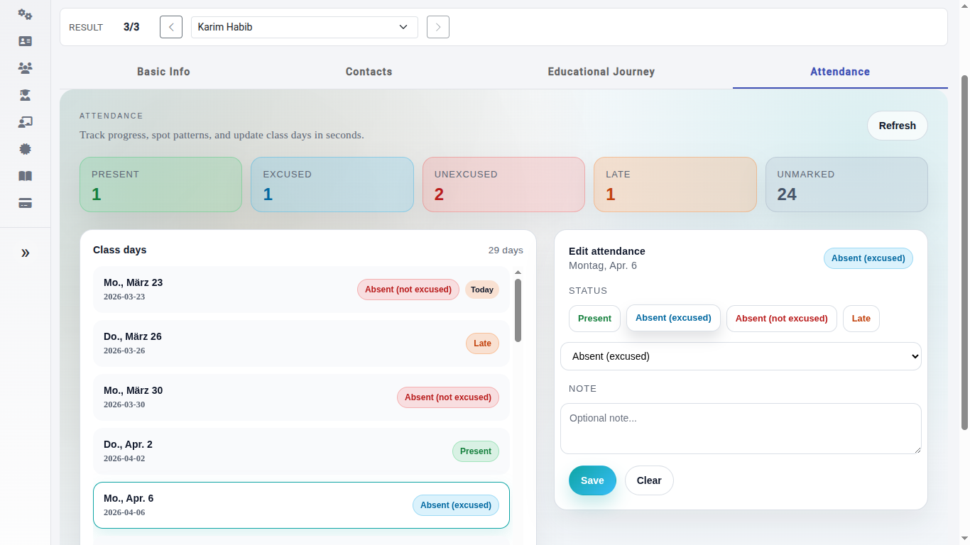The height and width of the screenshot is (545, 970).
Task: Click the Montag, Apr. 6 date text
Action: (603, 265)
